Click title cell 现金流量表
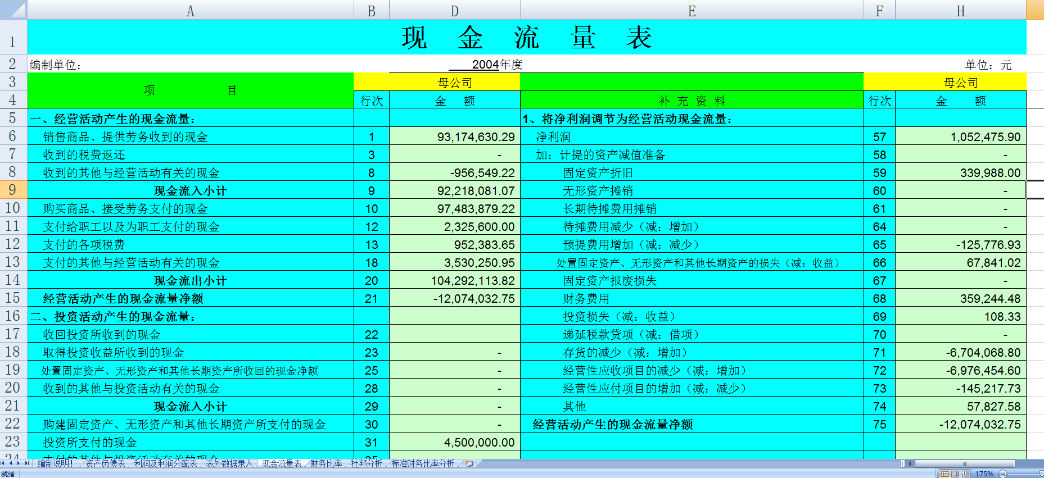The height and width of the screenshot is (478, 1044). pyautogui.click(x=527, y=37)
